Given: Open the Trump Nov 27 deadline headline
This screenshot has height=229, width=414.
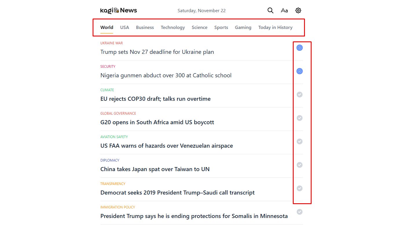Looking at the screenshot, I should 157,52.
